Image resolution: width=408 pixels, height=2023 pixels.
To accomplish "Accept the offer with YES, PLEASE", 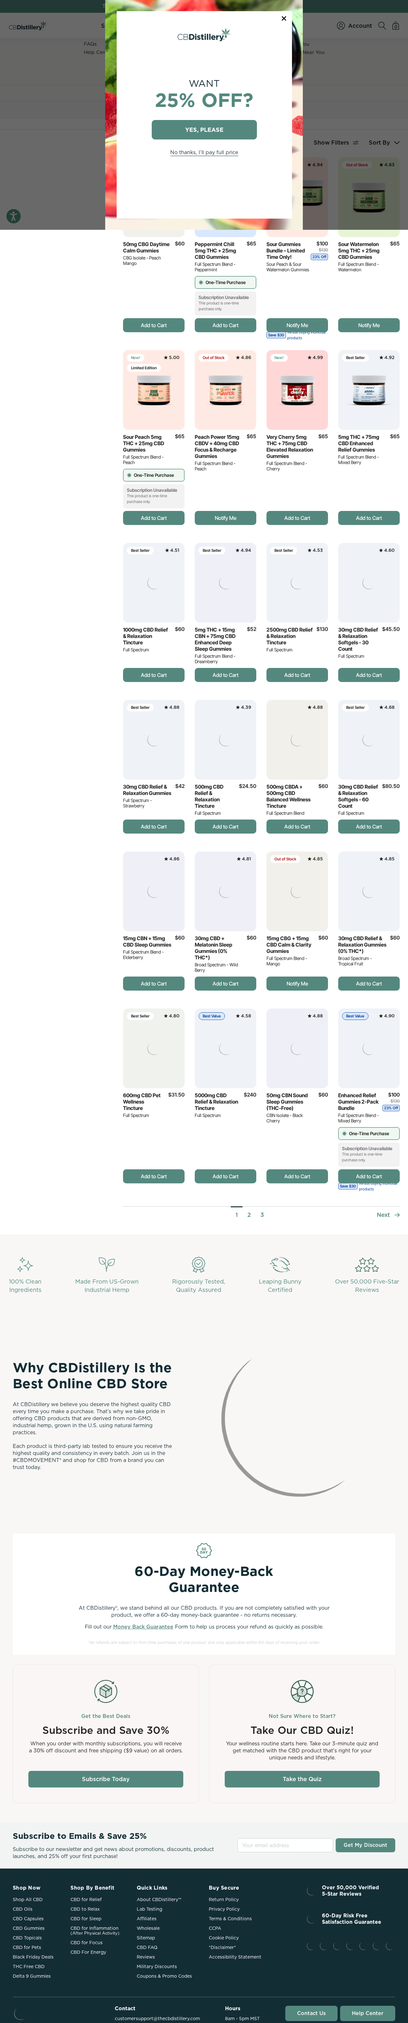I will [204, 130].
